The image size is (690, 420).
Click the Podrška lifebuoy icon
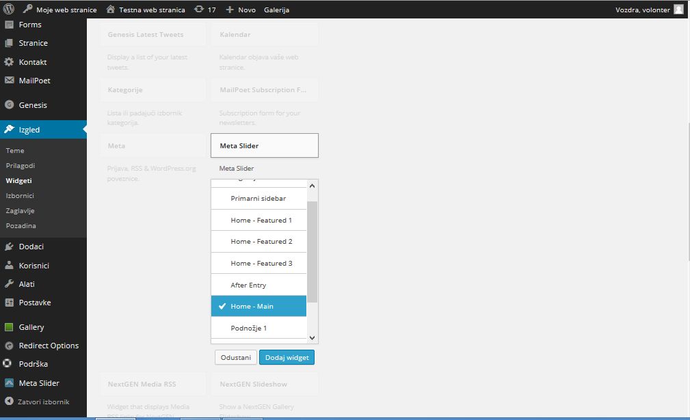point(7,363)
